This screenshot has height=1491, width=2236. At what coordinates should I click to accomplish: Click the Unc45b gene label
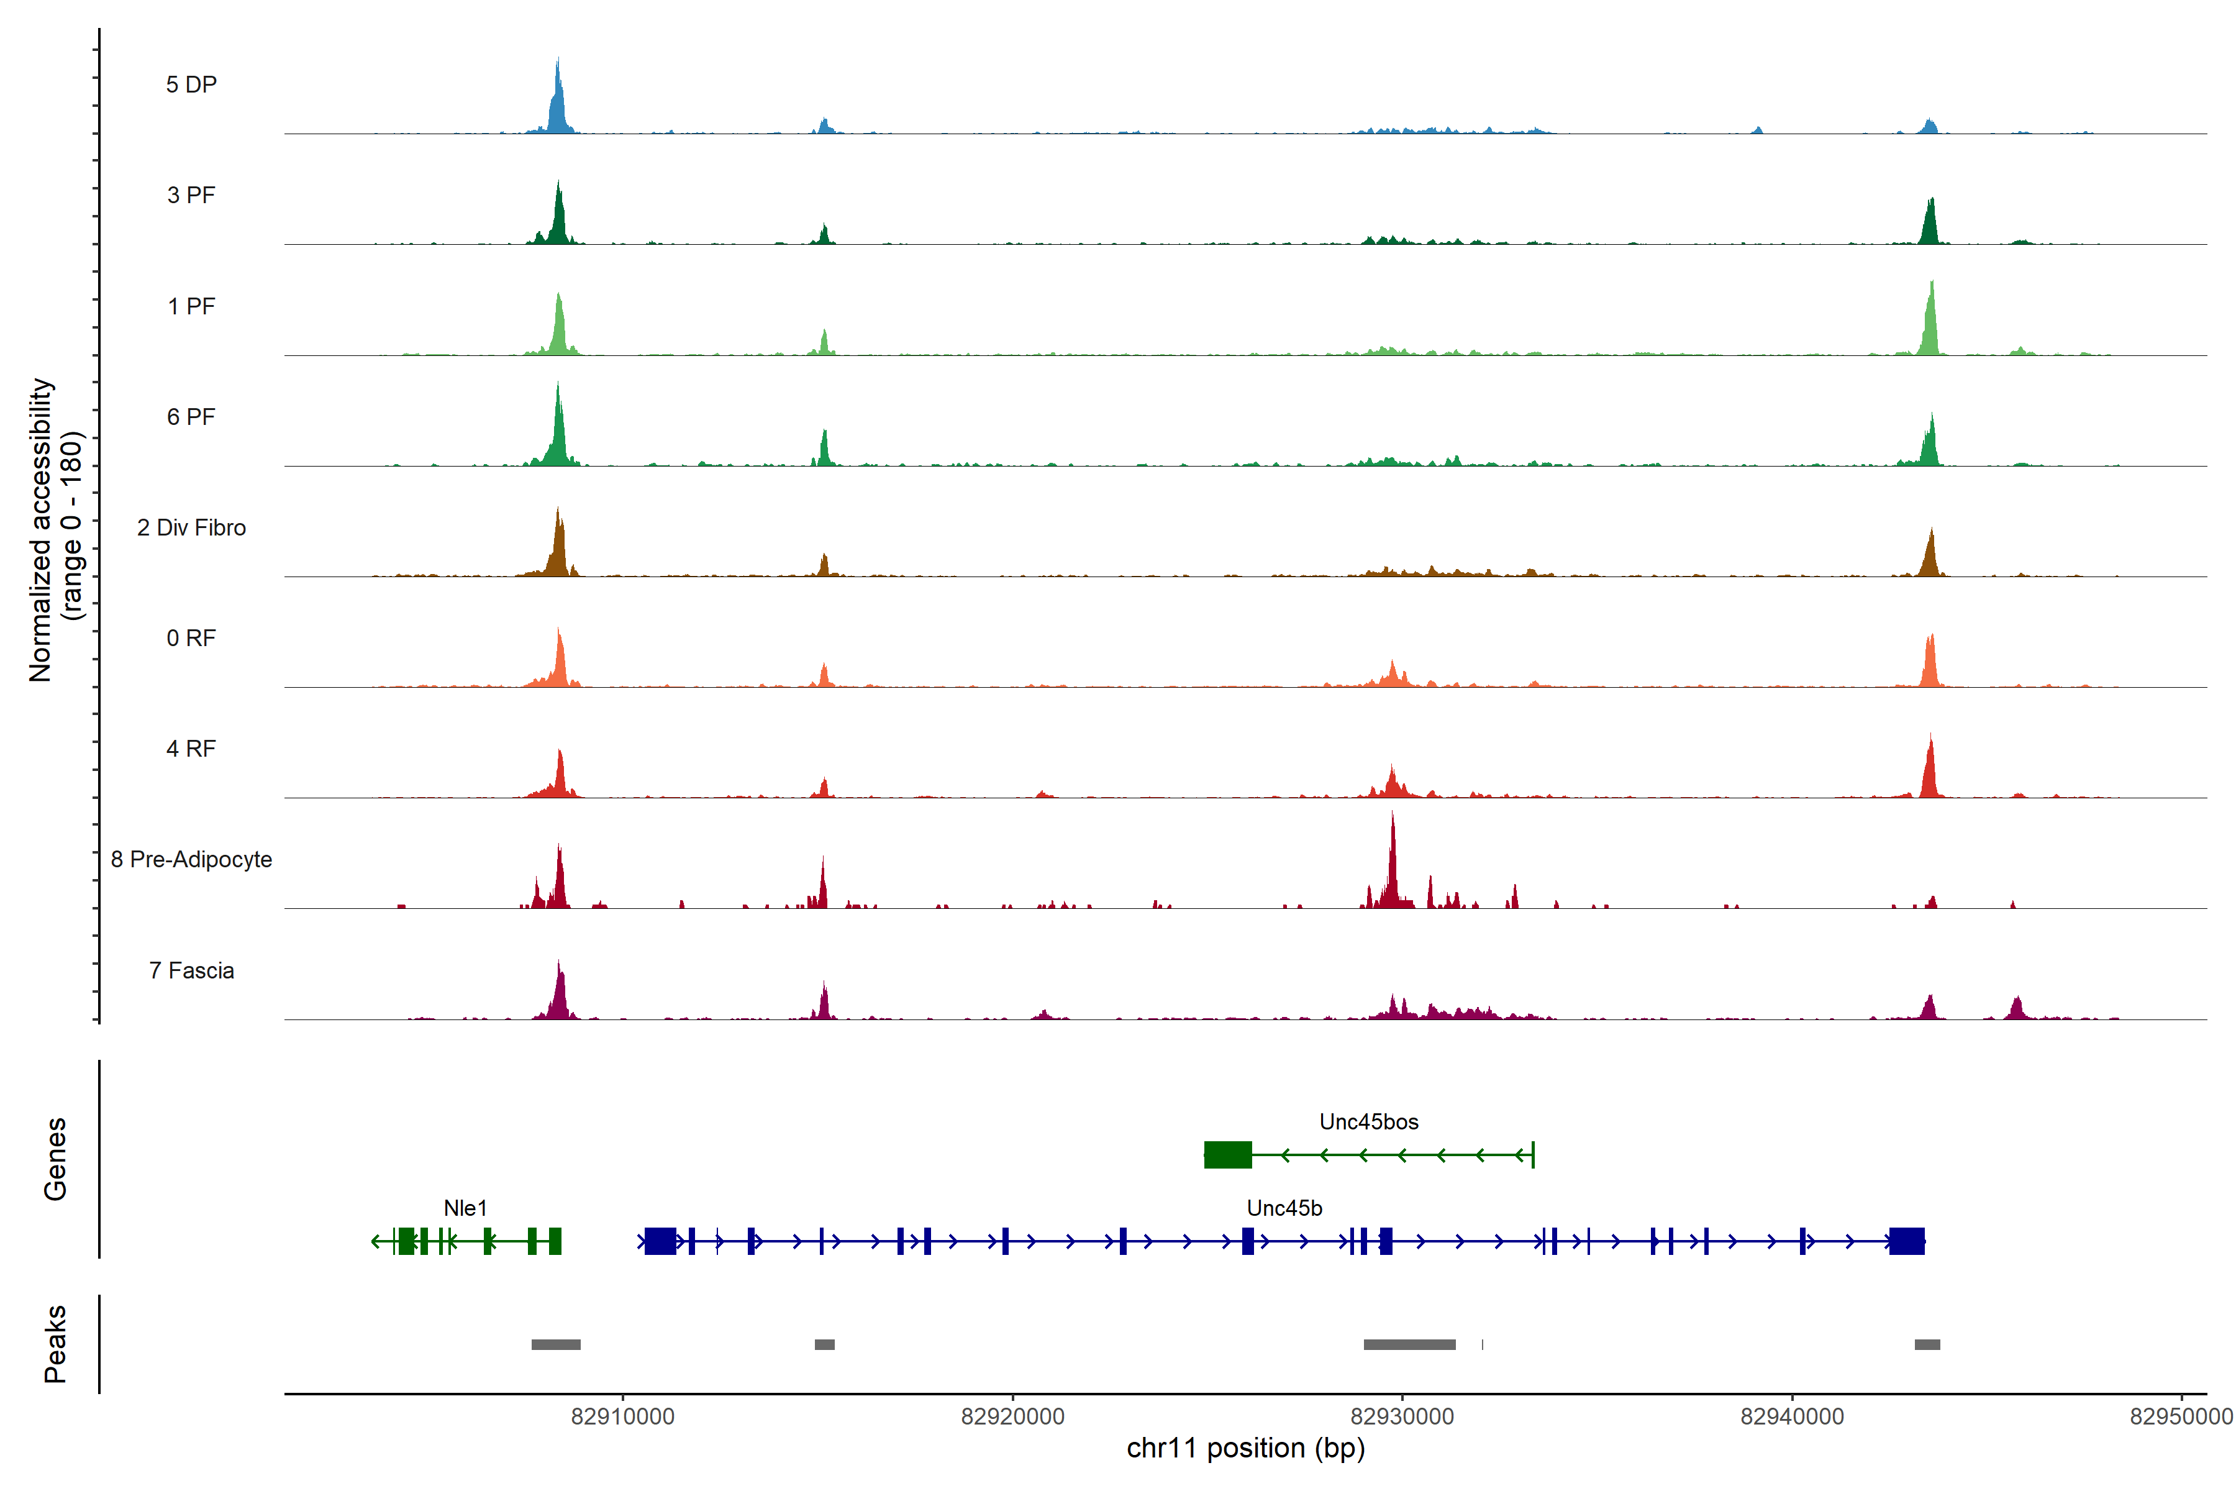click(1283, 1208)
